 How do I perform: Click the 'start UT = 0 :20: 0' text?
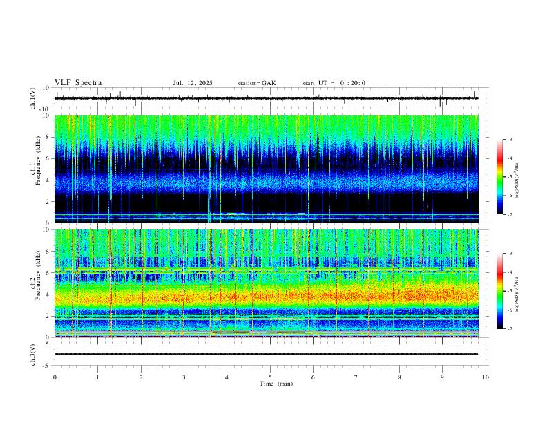(334, 83)
